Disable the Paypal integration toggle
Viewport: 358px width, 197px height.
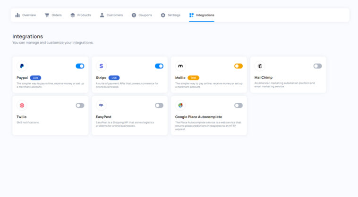click(x=80, y=66)
